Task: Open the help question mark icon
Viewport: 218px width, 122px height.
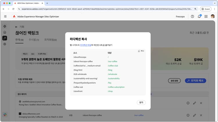Action: [x=192, y=16]
